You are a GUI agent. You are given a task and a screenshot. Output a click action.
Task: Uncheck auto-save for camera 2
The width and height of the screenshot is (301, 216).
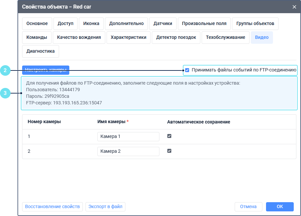click(x=169, y=151)
